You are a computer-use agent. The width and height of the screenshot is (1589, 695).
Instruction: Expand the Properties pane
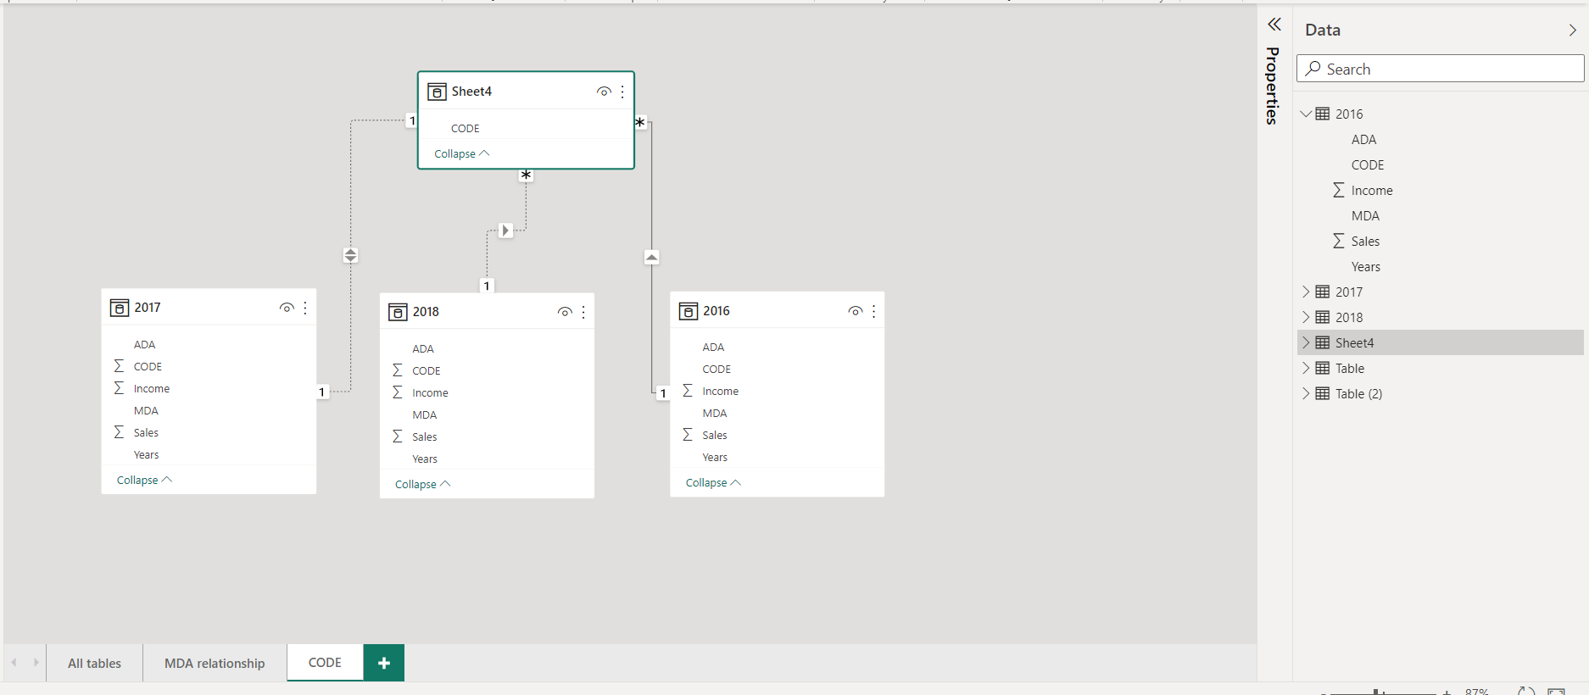tap(1274, 25)
